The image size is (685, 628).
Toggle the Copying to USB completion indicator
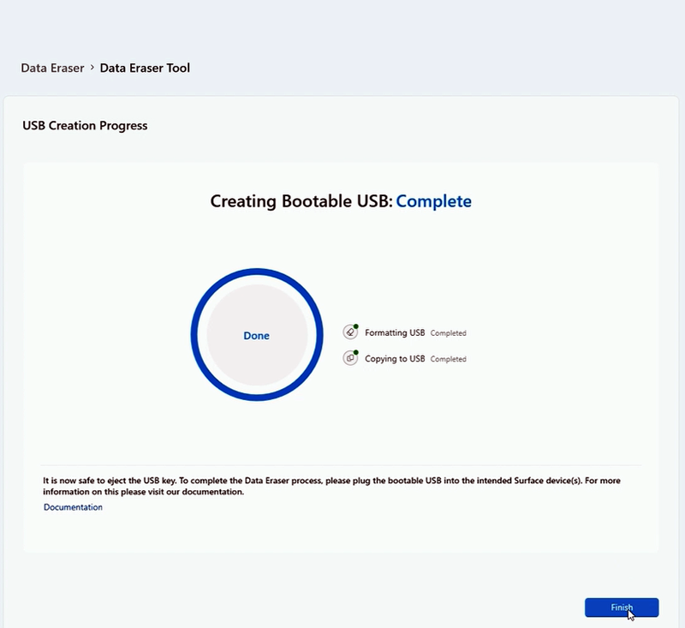point(356,353)
